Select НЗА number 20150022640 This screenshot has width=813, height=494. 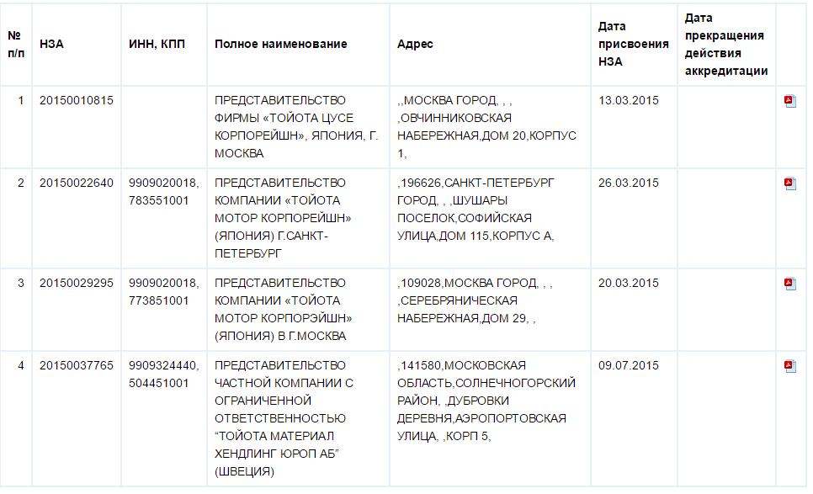(x=77, y=183)
